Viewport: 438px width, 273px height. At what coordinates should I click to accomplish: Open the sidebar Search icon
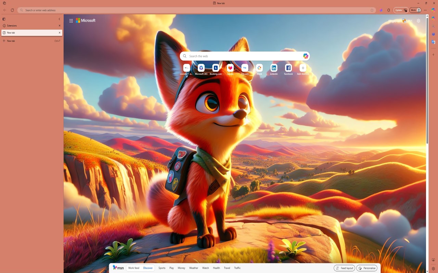coord(433,26)
